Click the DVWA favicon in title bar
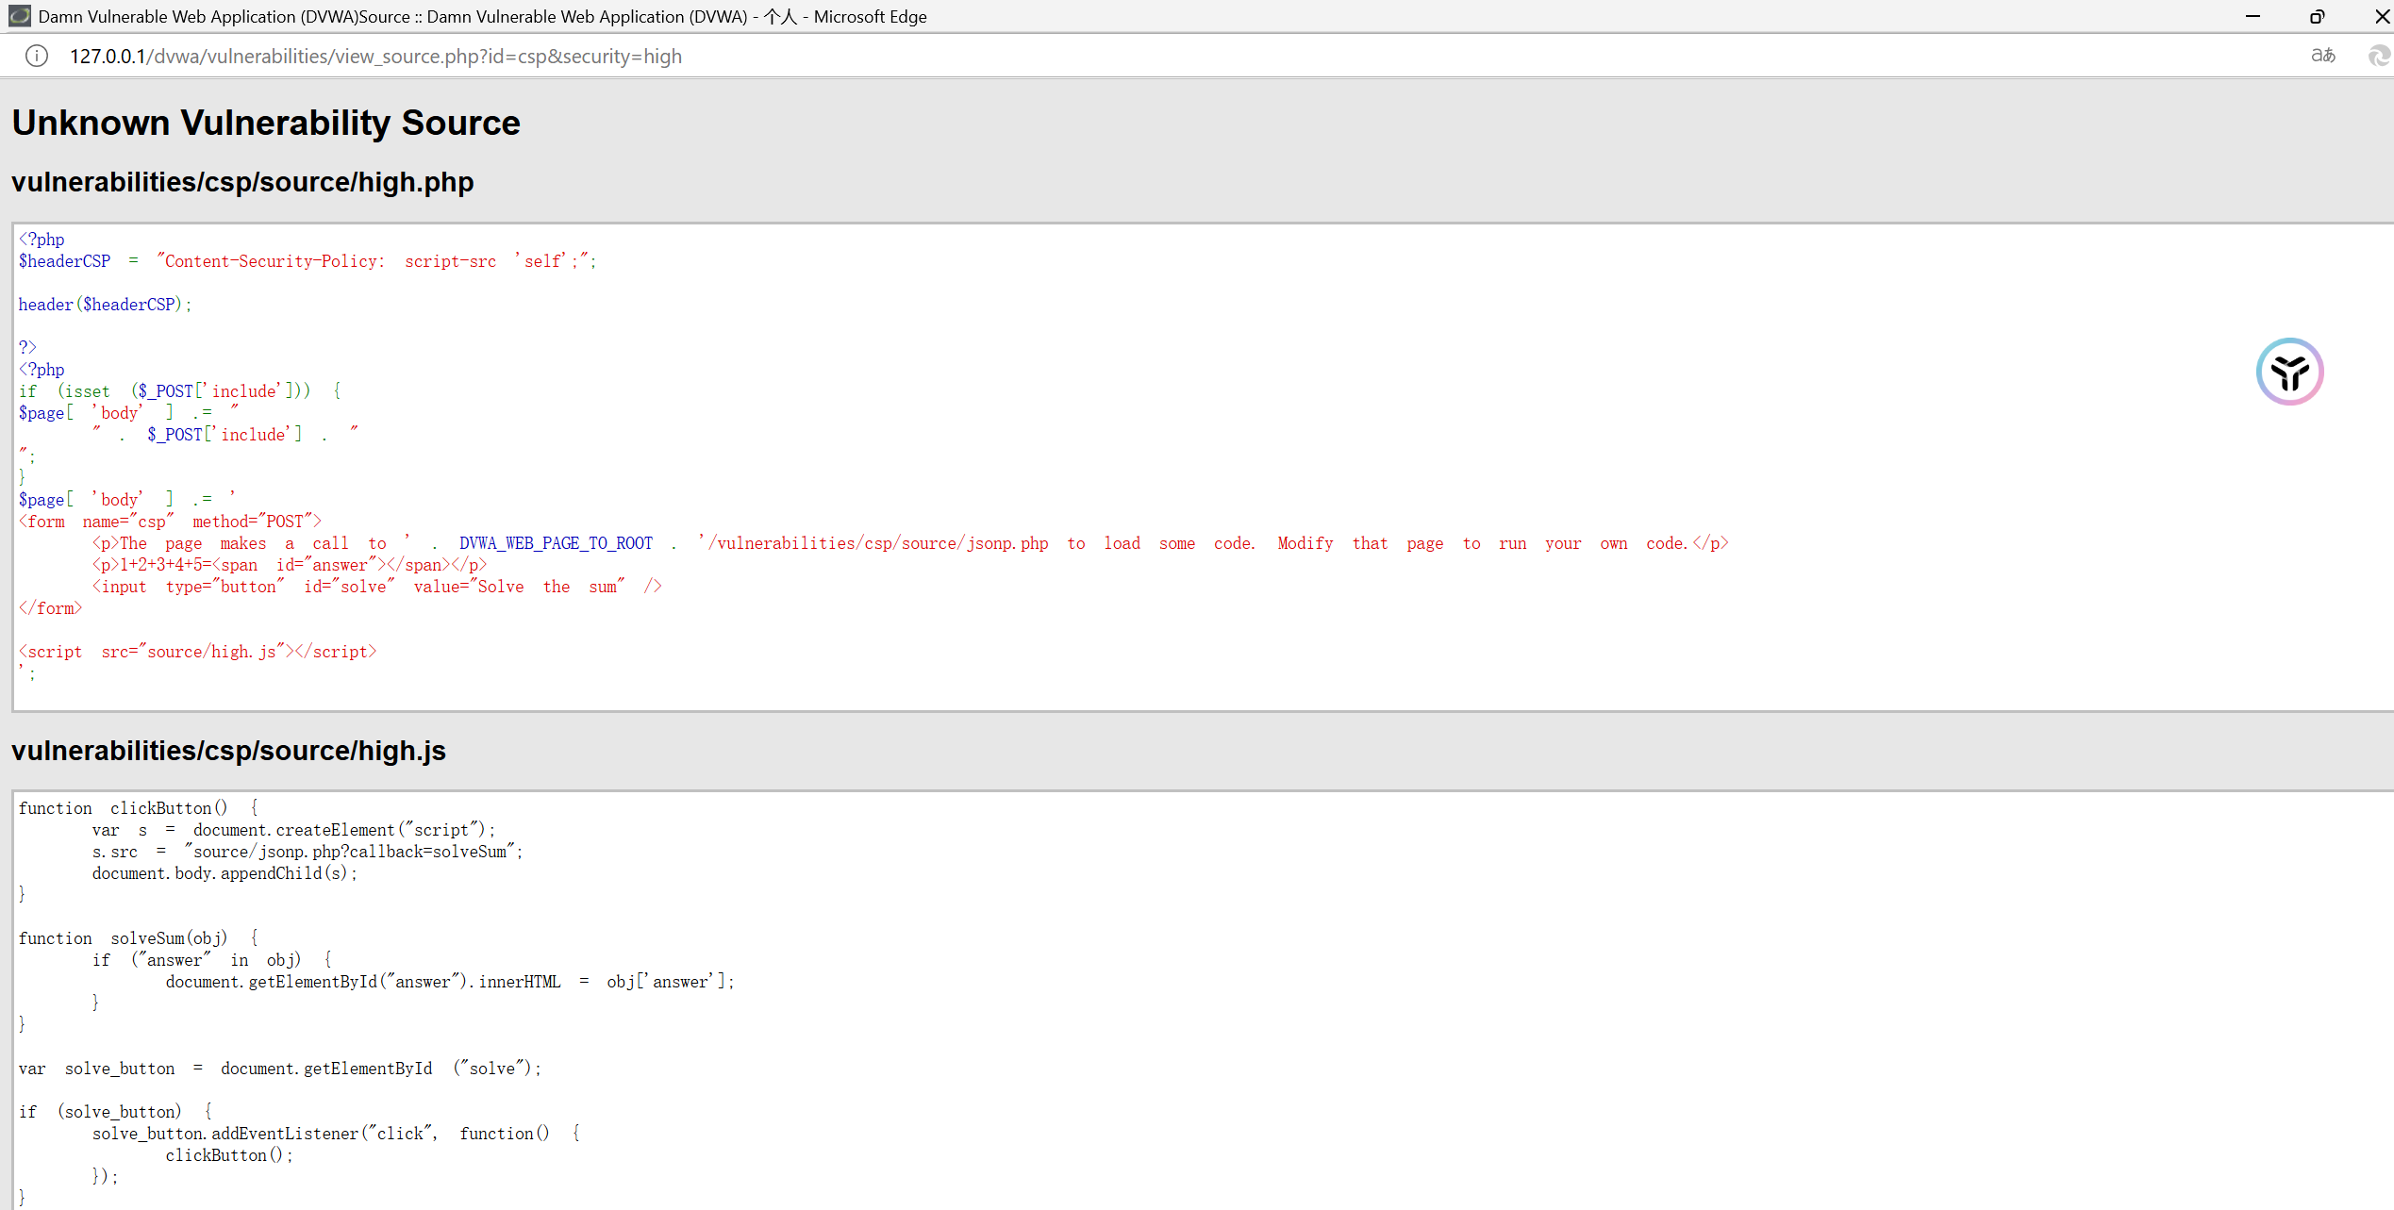The height and width of the screenshot is (1210, 2394). pos(19,16)
